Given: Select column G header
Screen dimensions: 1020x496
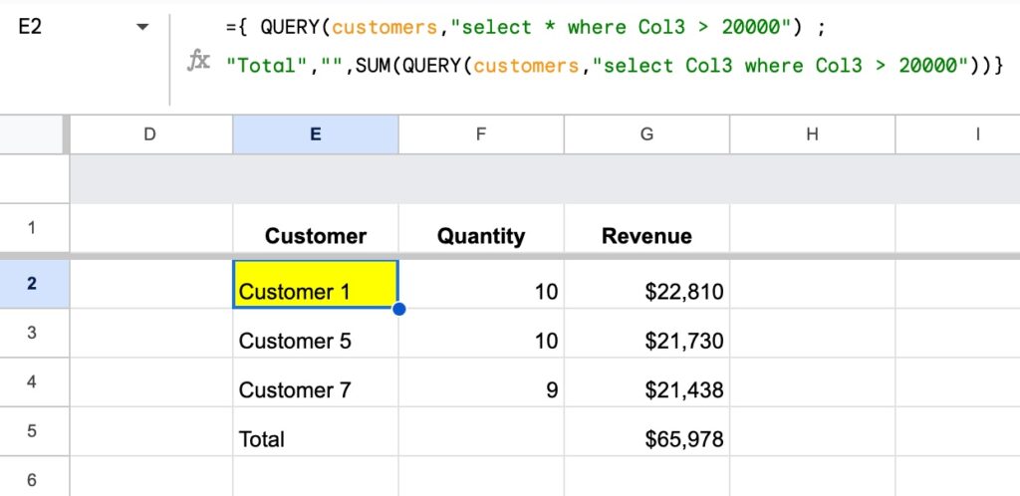Looking at the screenshot, I should [646, 134].
